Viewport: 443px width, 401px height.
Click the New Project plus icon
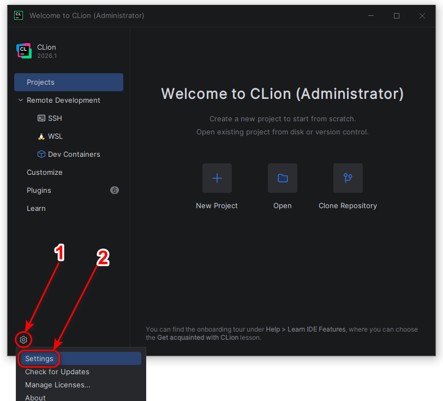click(x=217, y=178)
